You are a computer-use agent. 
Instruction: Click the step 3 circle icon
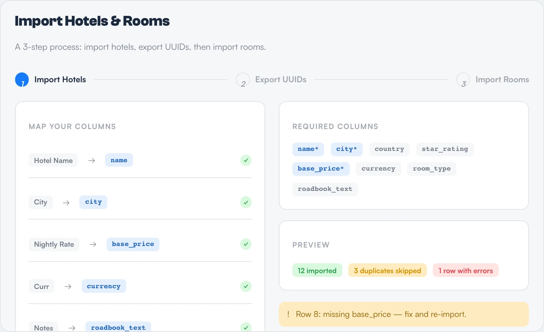[463, 80]
